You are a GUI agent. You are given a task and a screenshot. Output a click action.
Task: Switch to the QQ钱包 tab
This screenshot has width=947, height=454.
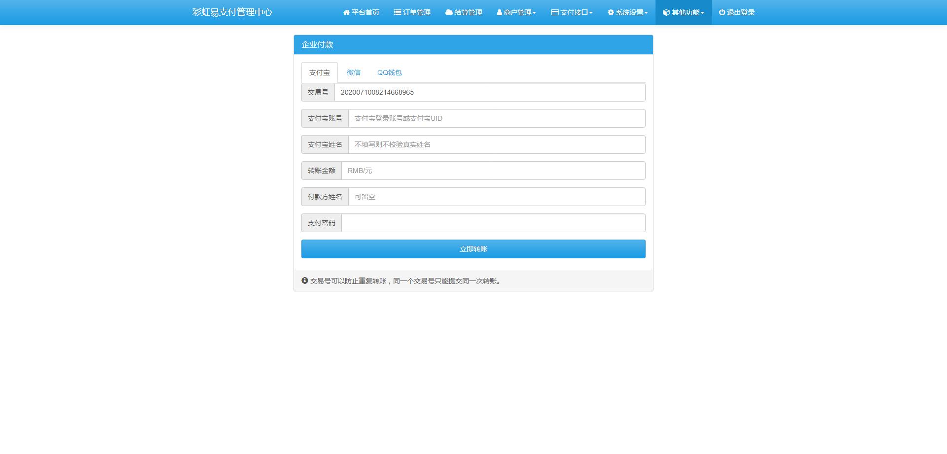pyautogui.click(x=389, y=72)
